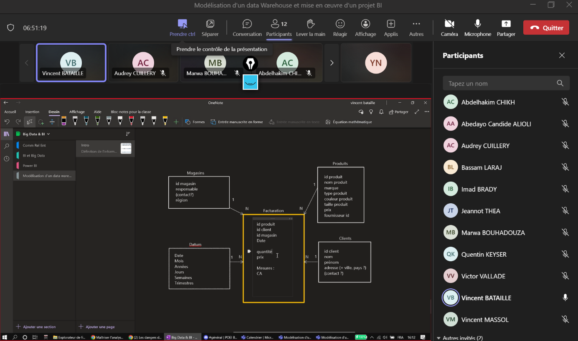Click the Partager share screen icon
Viewport: 578px width, 341px height.
(506, 24)
